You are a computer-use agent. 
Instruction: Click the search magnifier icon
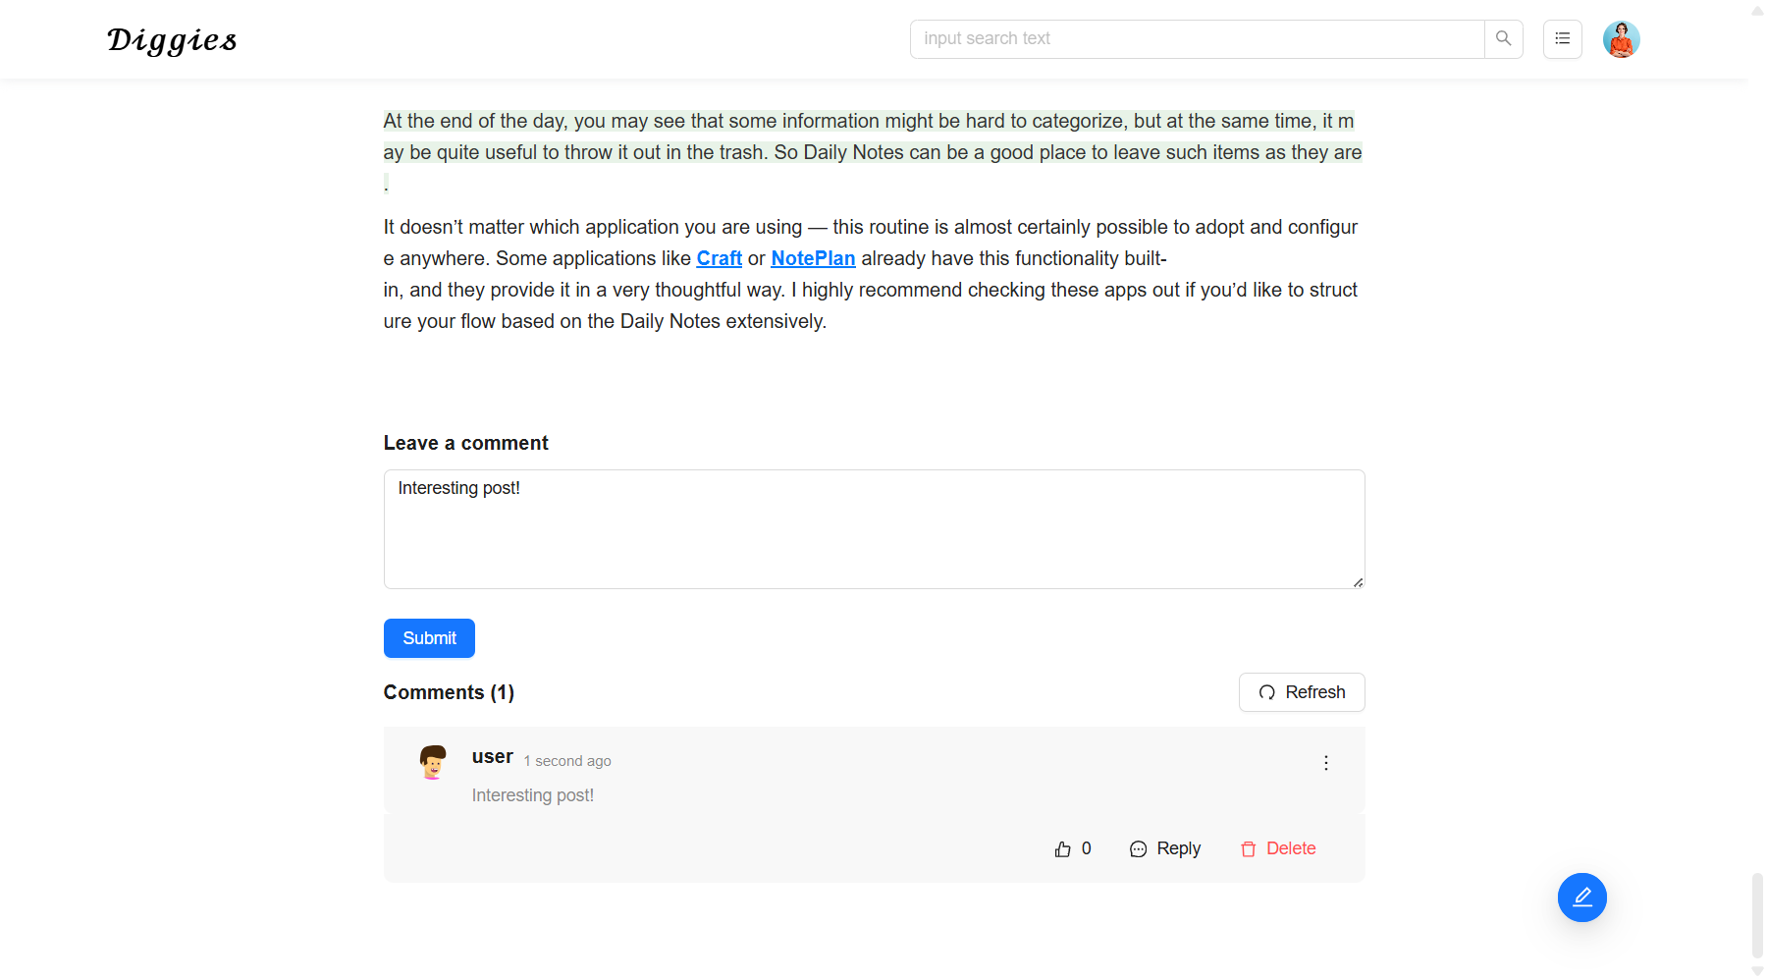1503,39
